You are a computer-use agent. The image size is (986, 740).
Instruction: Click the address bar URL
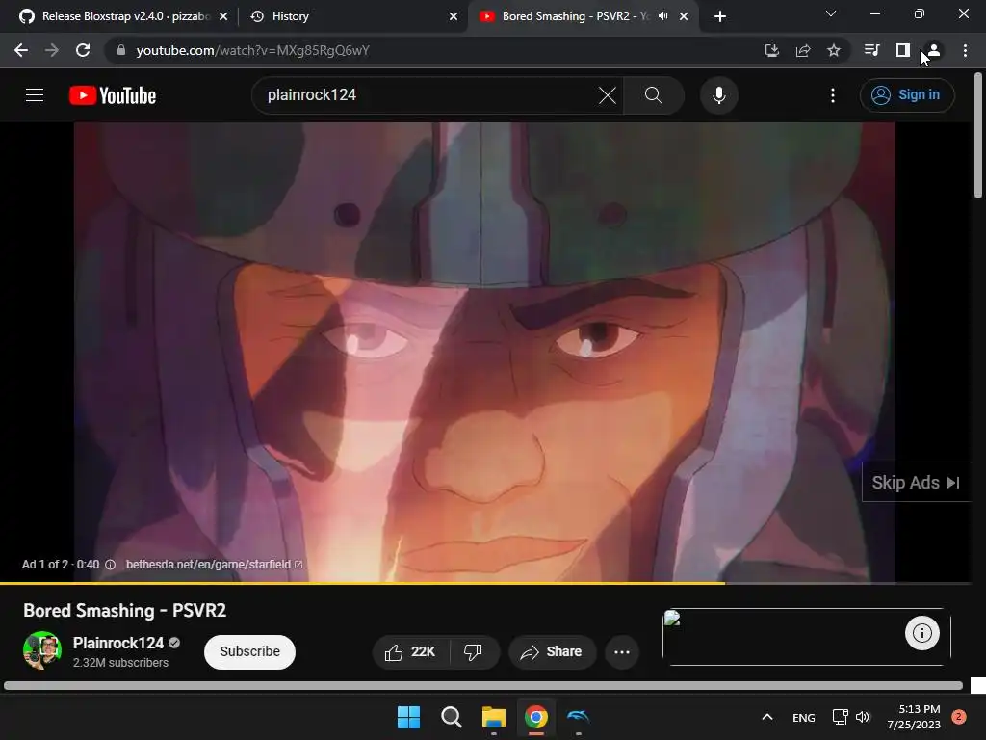(253, 50)
